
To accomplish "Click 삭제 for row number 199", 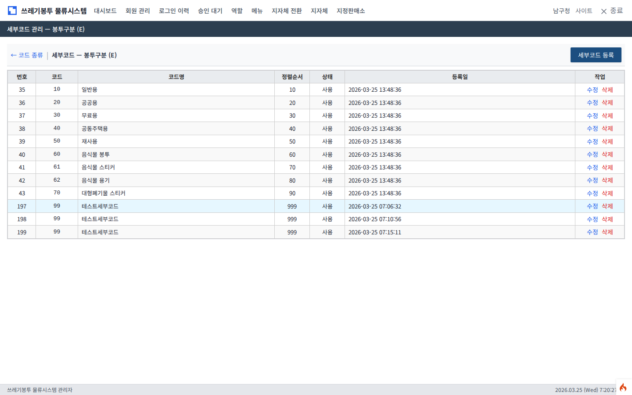I will (x=607, y=232).
